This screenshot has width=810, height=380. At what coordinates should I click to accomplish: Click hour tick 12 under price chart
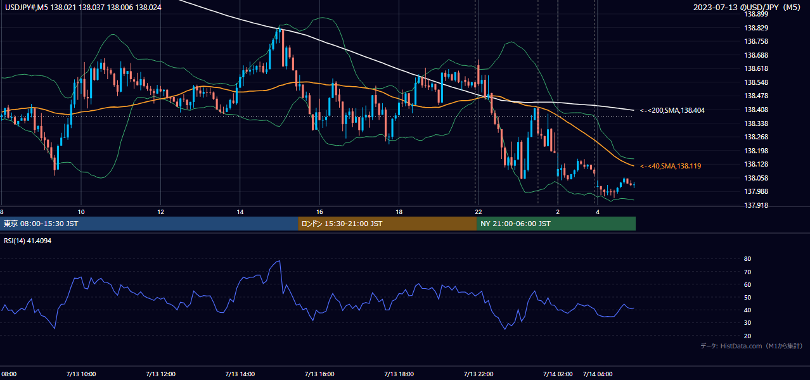(x=160, y=212)
